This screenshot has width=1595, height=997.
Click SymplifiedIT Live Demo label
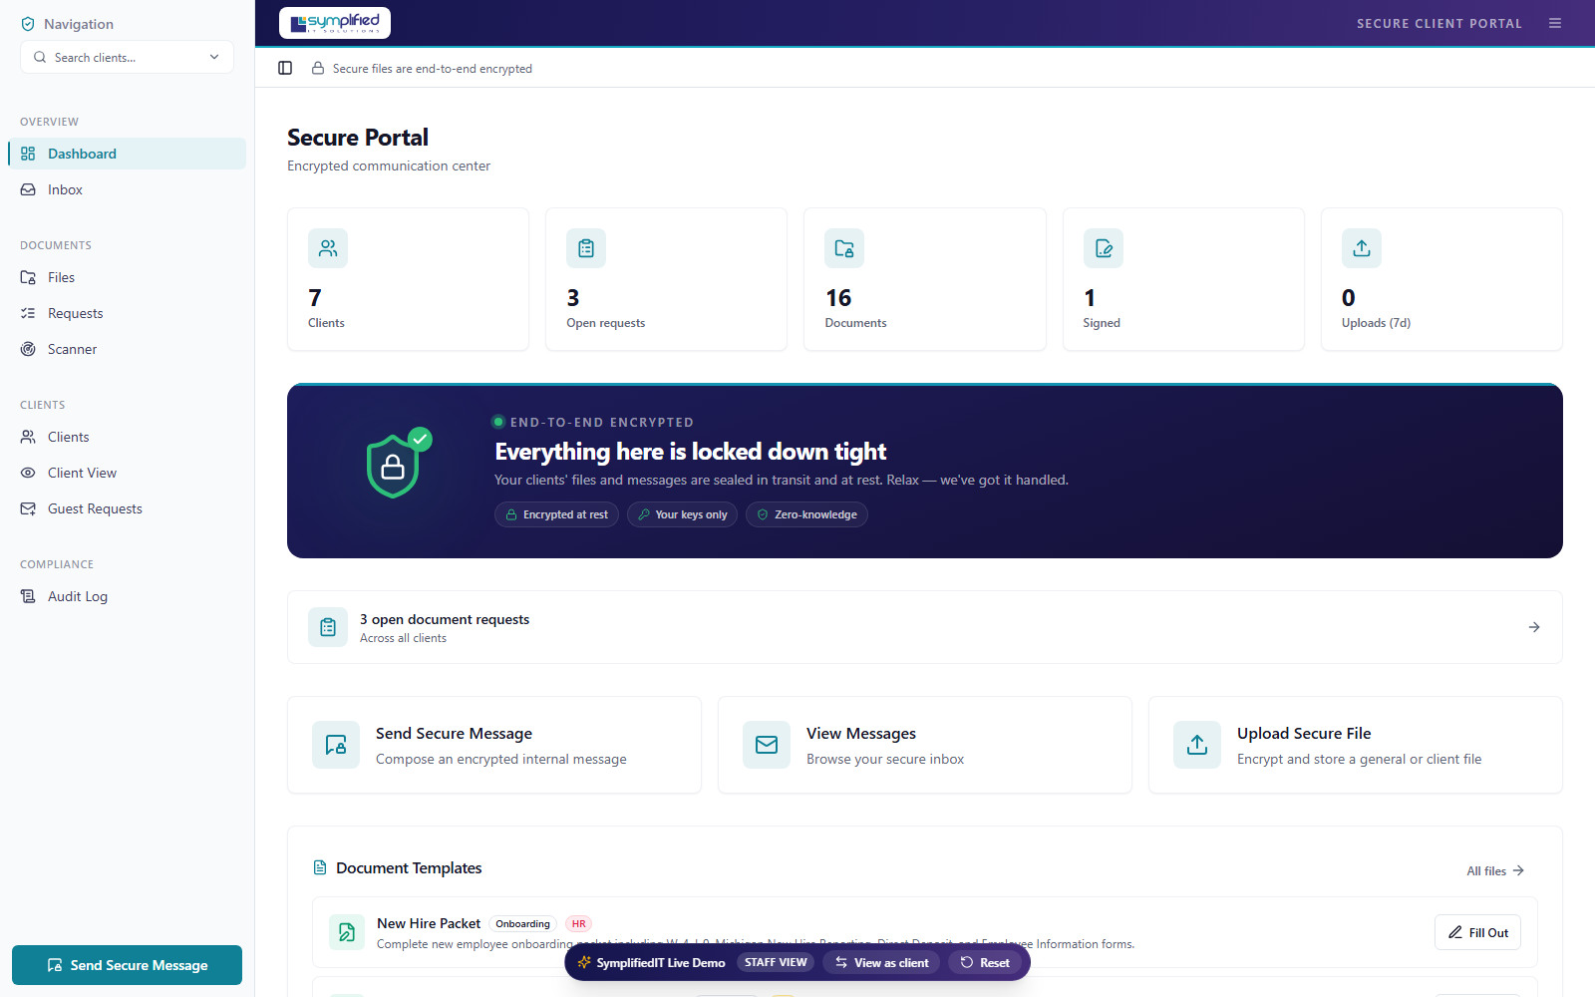(660, 962)
